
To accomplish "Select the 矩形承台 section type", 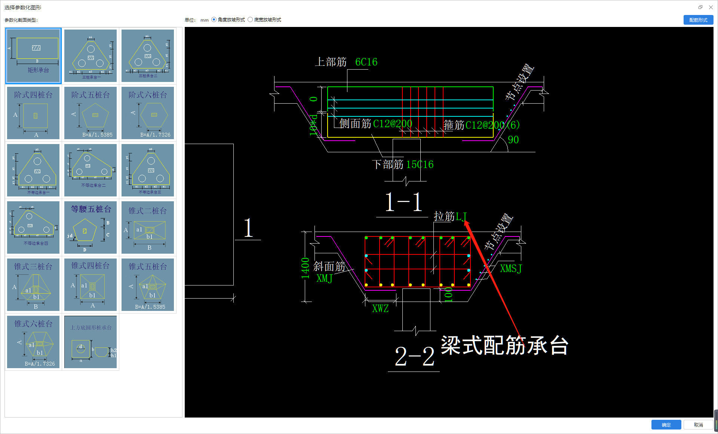I will pyautogui.click(x=33, y=56).
